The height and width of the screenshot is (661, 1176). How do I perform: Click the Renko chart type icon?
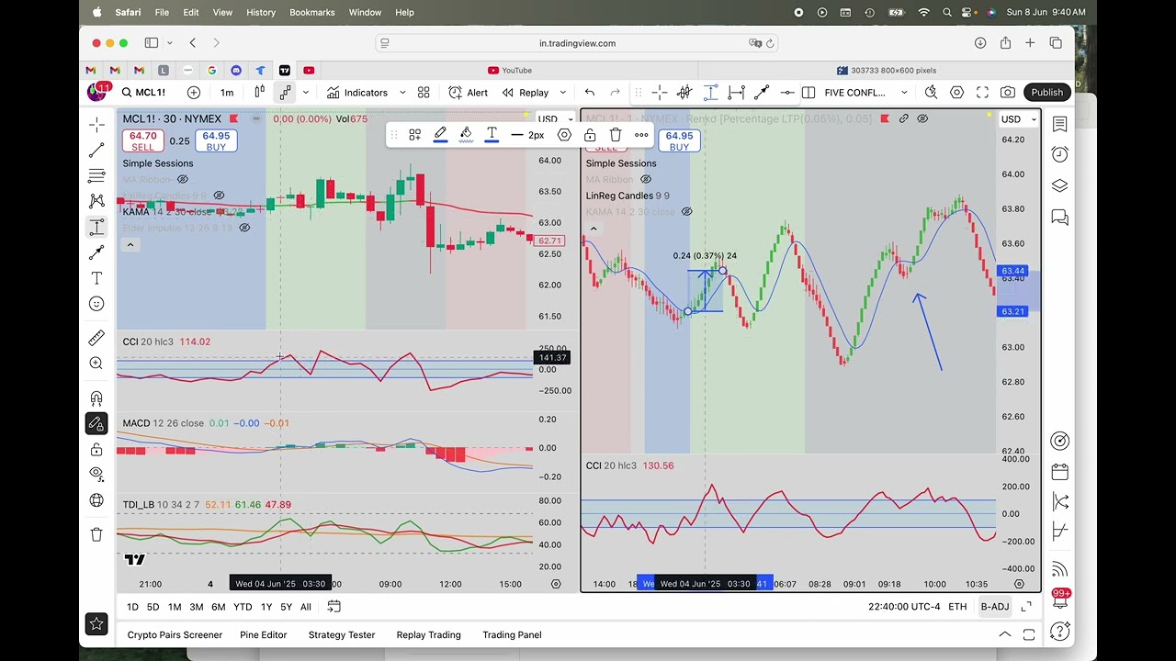[x=286, y=93]
